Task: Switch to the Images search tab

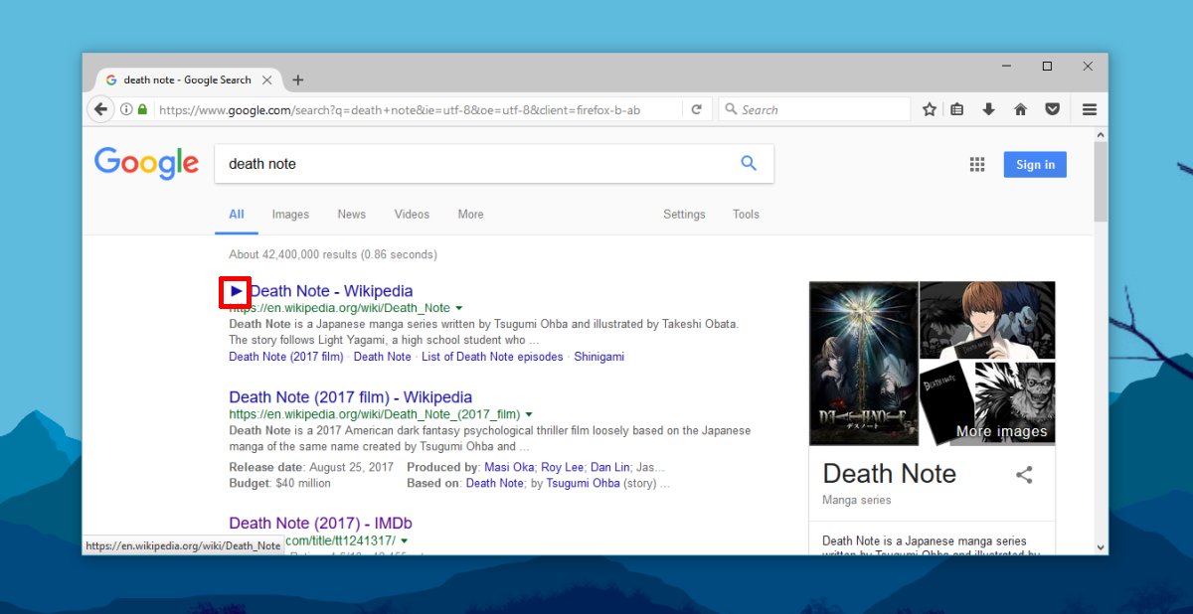Action: (x=290, y=214)
